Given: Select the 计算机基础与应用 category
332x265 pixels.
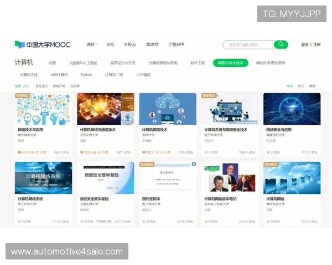Looking at the screenshot, I should [x=163, y=63].
